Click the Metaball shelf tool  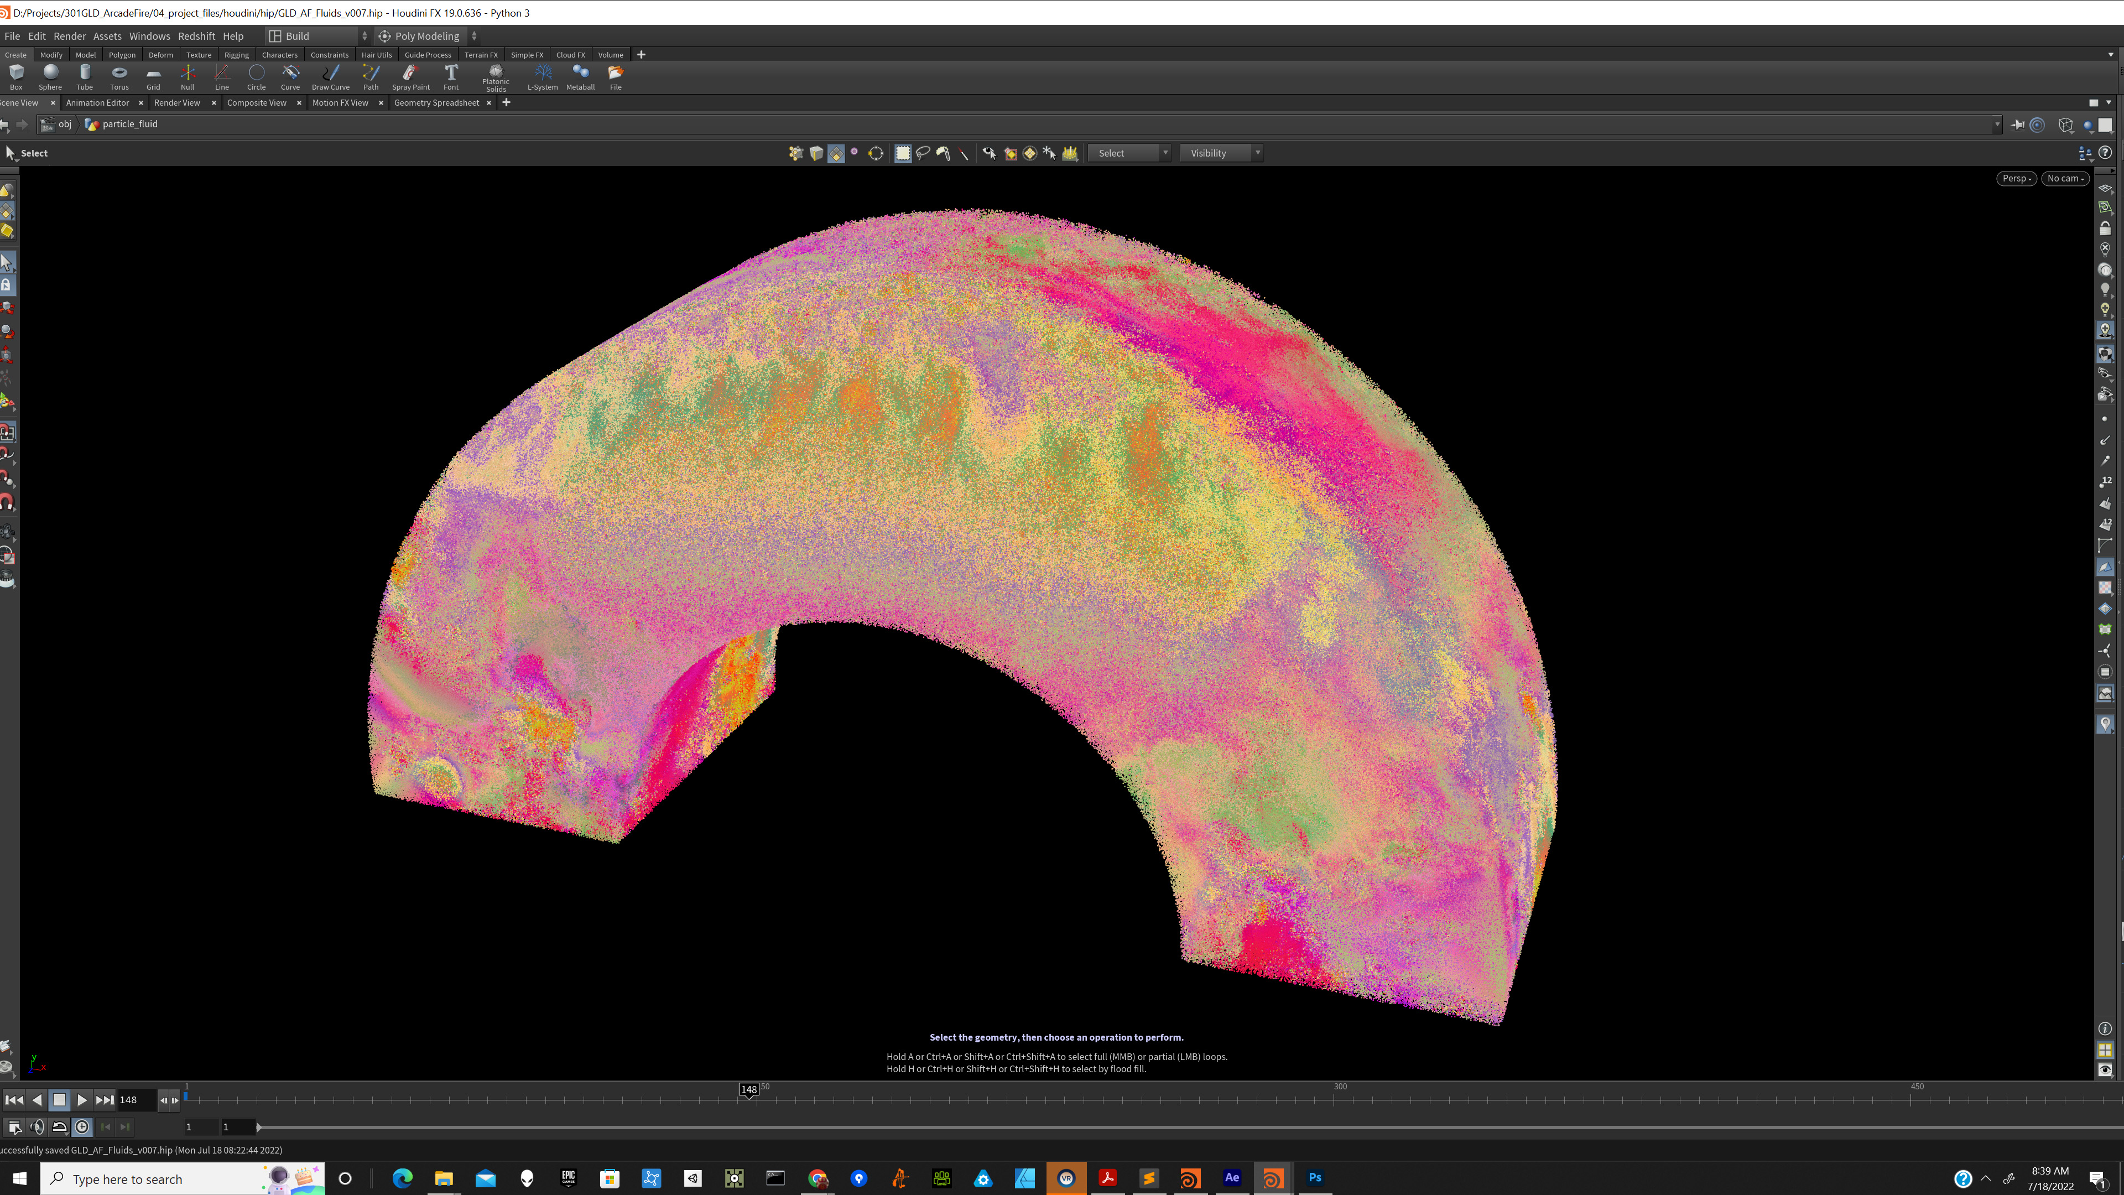580,77
